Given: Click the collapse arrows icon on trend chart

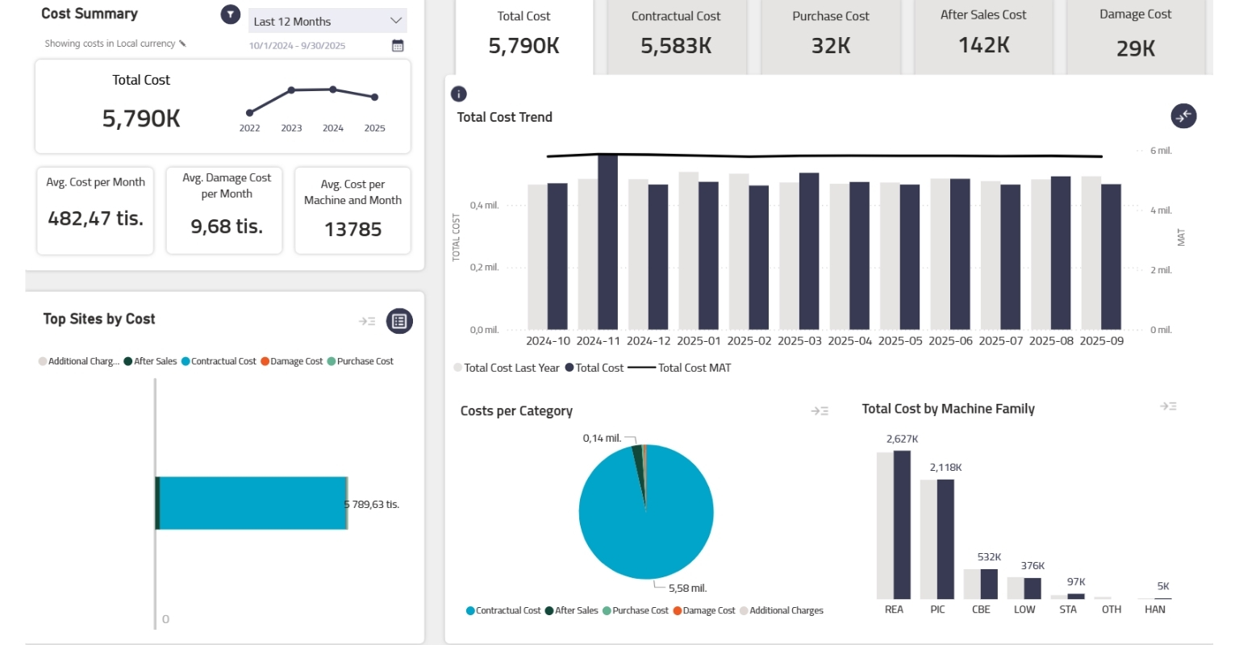Looking at the screenshot, I should pyautogui.click(x=1183, y=116).
